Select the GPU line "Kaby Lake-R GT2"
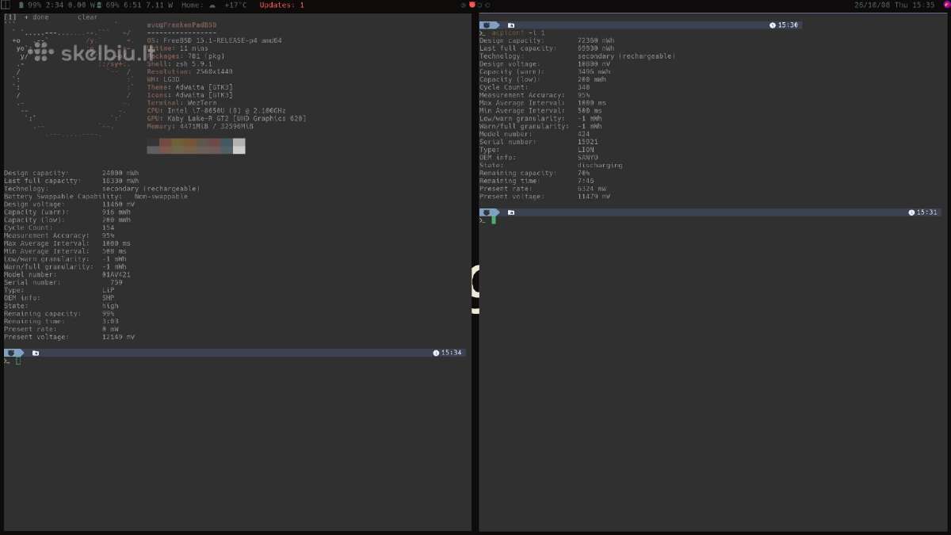The width and height of the screenshot is (951, 535). [227, 118]
